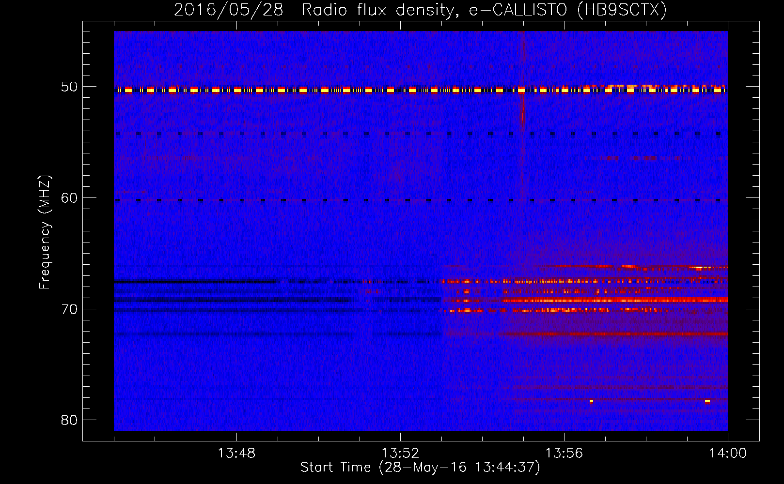Click the '14:00' time tick label
This screenshot has height=484, width=784.
[x=728, y=453]
